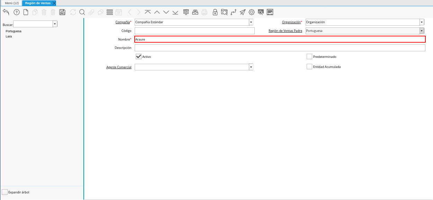Screen dimensions: 433x200
Task: Jump to the first record icon
Action: pos(148,12)
